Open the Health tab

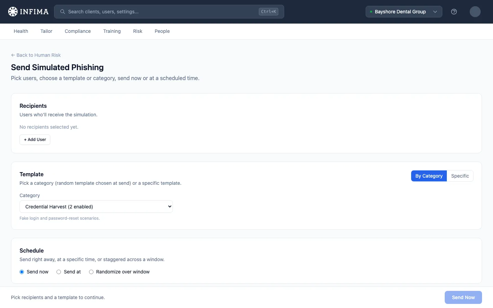pyautogui.click(x=21, y=31)
